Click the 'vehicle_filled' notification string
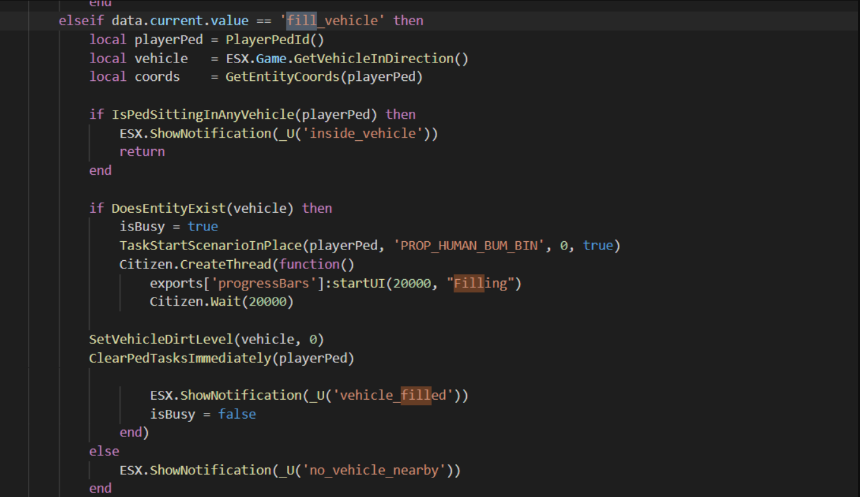860x497 pixels. [393, 396]
